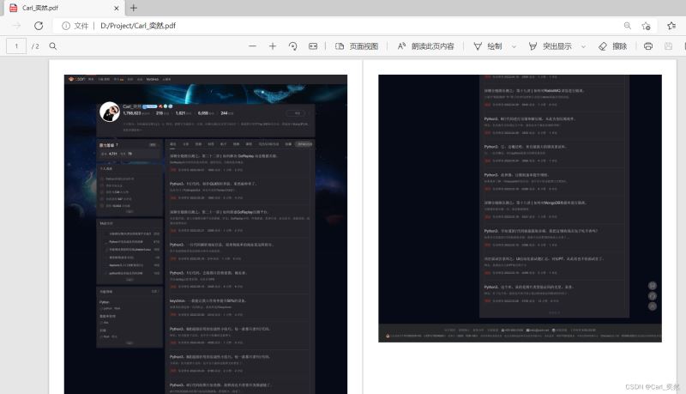686x394 pixels.
Task: Rotate the PDF page
Action: [292, 46]
